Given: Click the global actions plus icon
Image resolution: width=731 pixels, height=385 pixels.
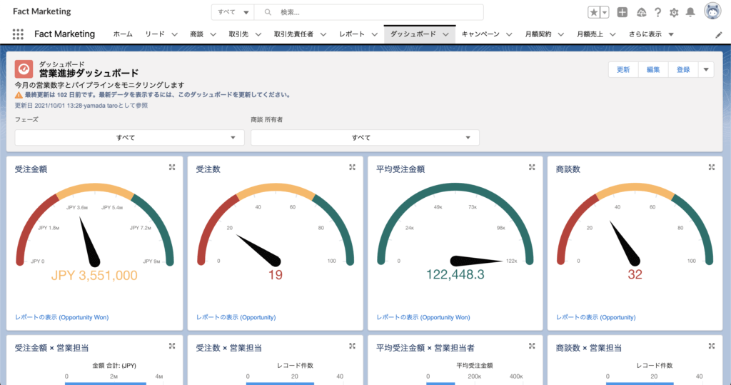Looking at the screenshot, I should click(x=622, y=13).
